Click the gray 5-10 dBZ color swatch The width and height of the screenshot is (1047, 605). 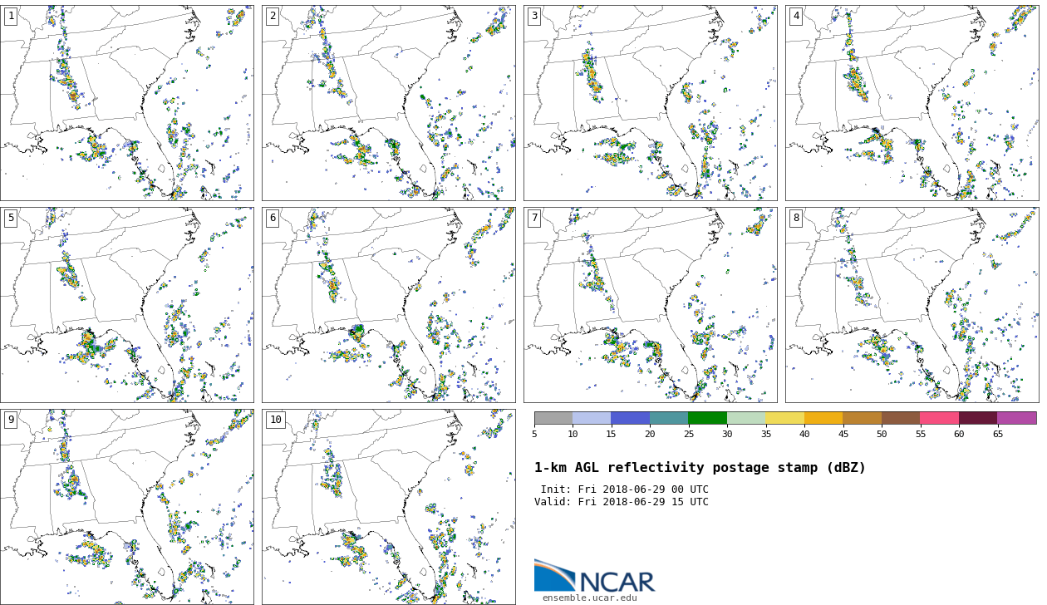click(x=553, y=418)
